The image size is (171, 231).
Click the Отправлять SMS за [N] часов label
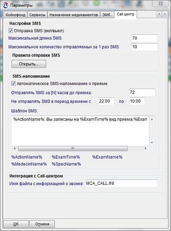51,93
